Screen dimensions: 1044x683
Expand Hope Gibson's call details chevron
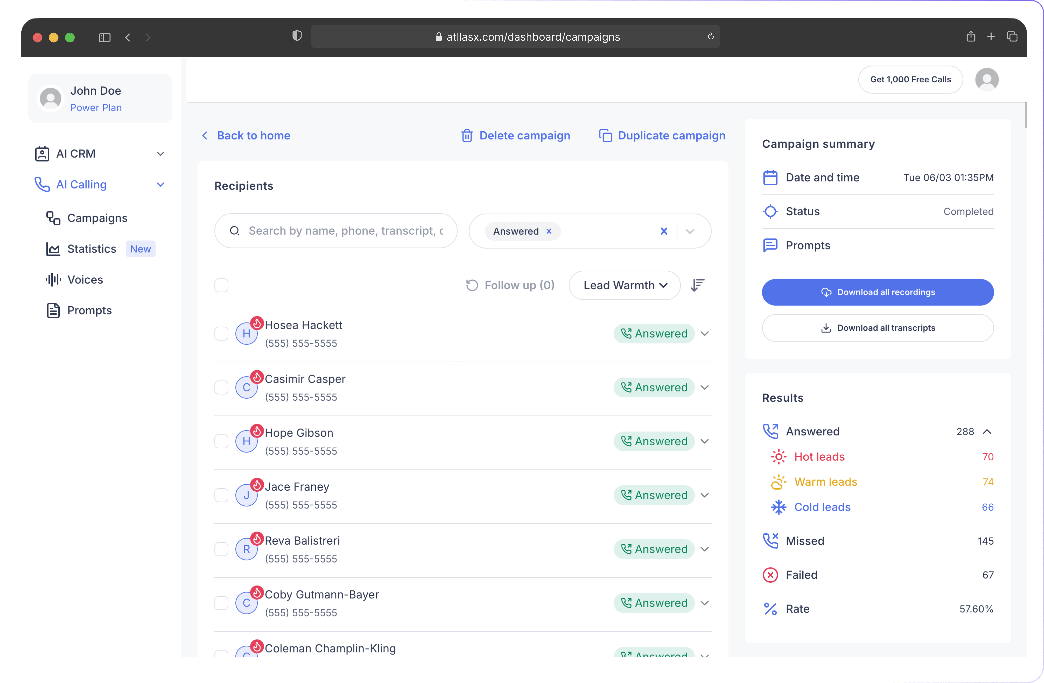tap(705, 441)
